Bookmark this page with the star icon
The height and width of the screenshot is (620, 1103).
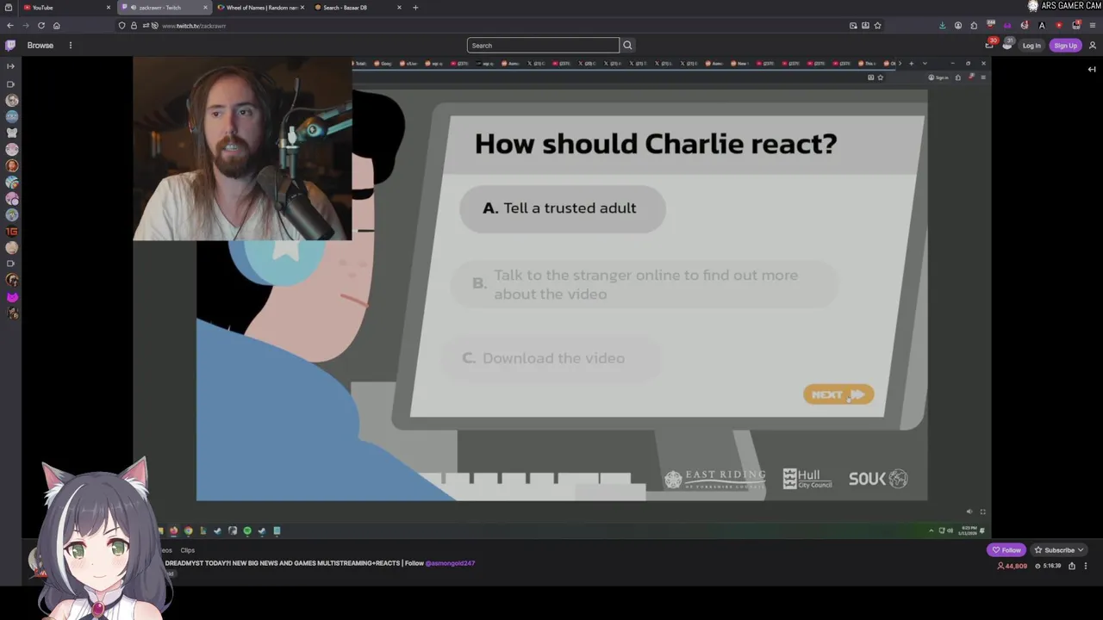tap(877, 26)
